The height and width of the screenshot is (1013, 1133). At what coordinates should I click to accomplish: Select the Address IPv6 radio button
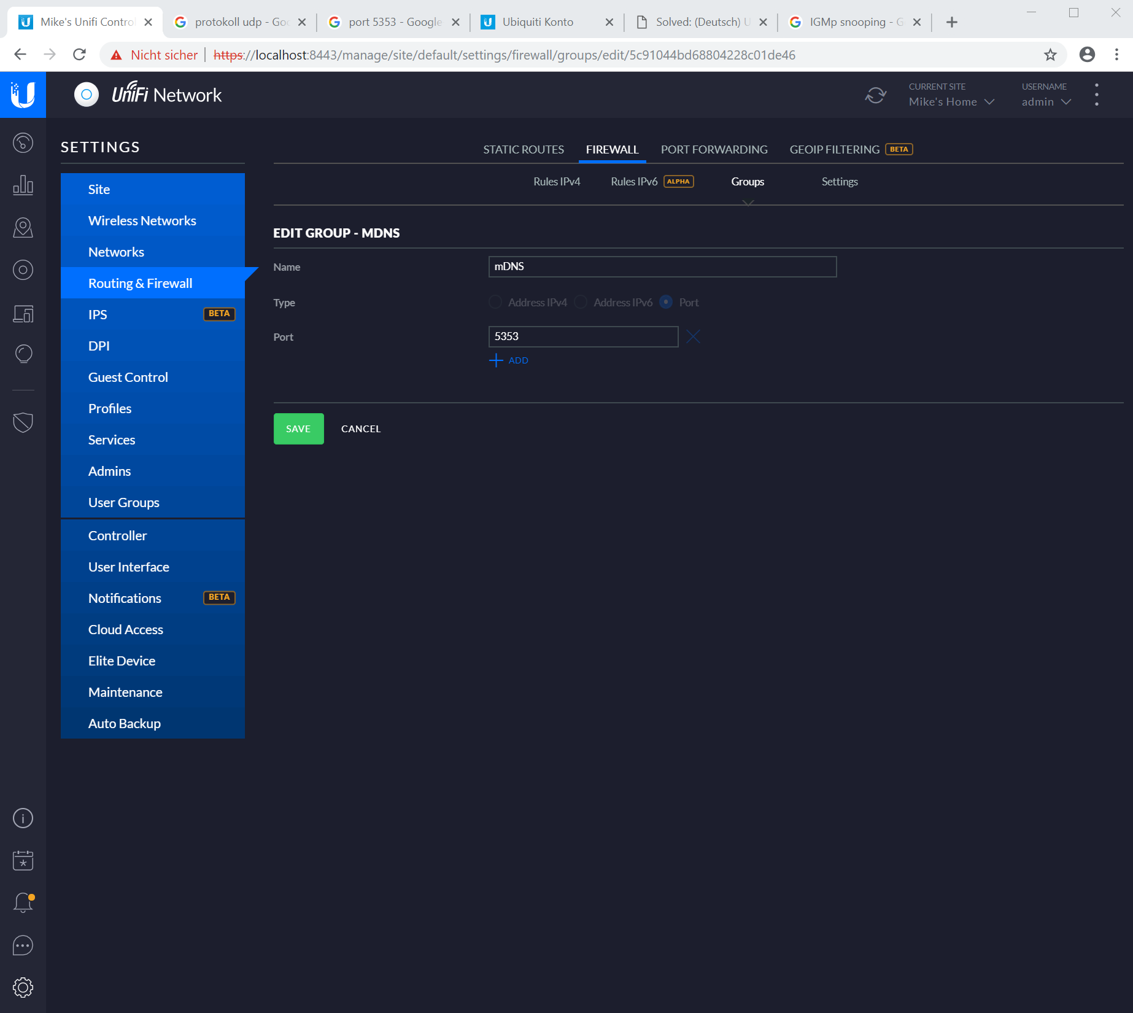581,302
